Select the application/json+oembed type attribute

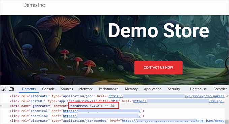pos(80,121)
